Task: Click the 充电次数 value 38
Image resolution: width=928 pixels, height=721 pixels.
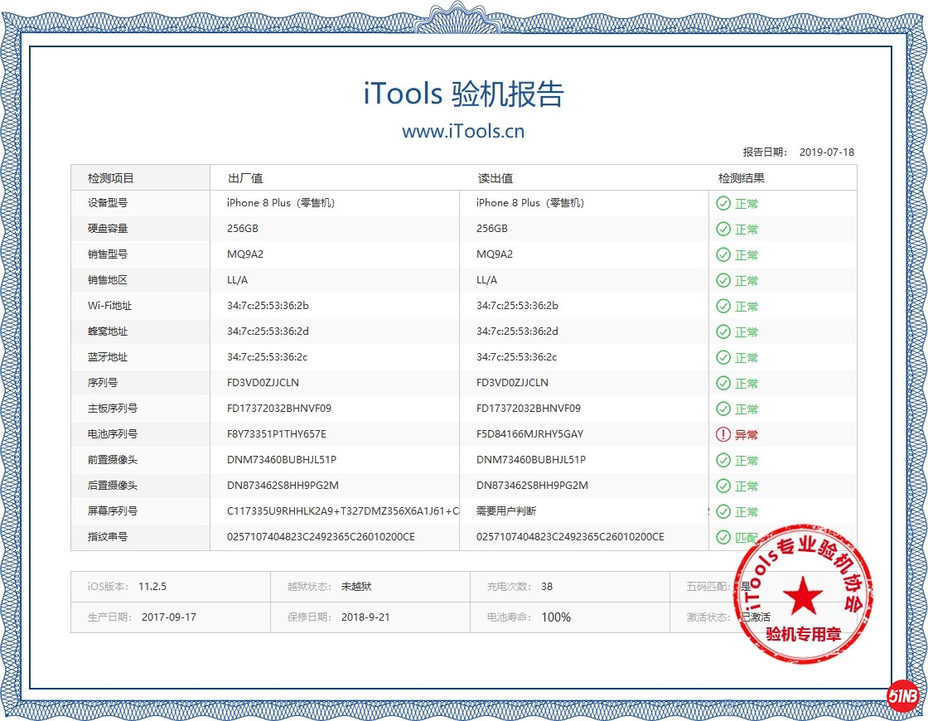Action: click(547, 587)
